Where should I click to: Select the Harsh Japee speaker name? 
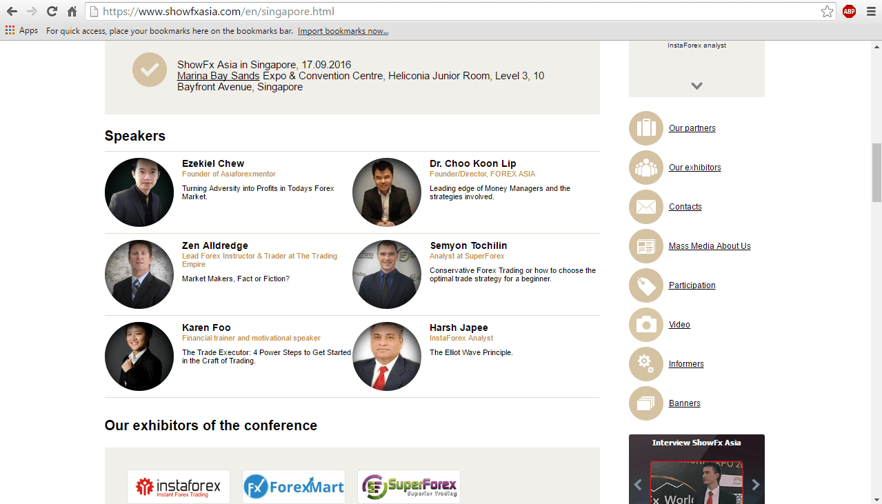pos(459,327)
